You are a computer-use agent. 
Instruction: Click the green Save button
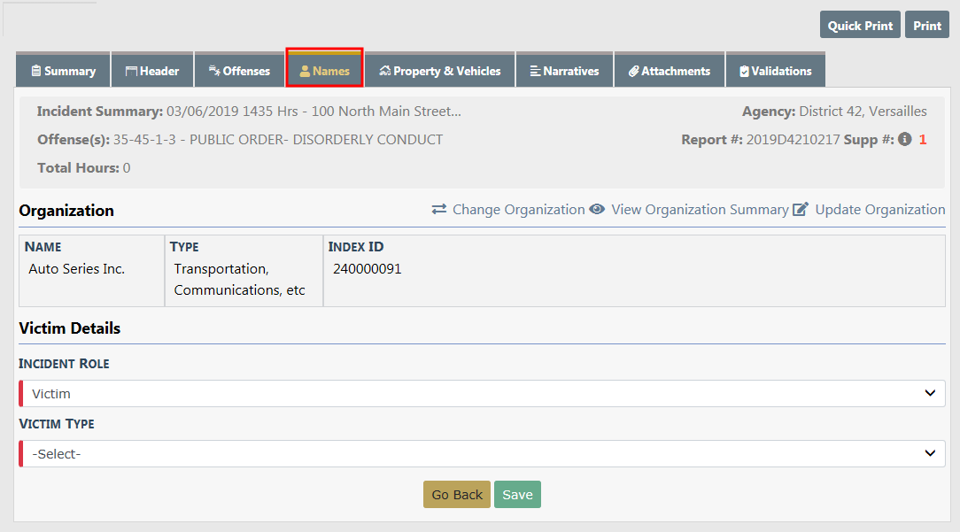coord(517,495)
